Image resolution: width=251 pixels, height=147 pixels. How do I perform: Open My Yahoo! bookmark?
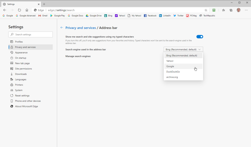(x=134, y=15)
